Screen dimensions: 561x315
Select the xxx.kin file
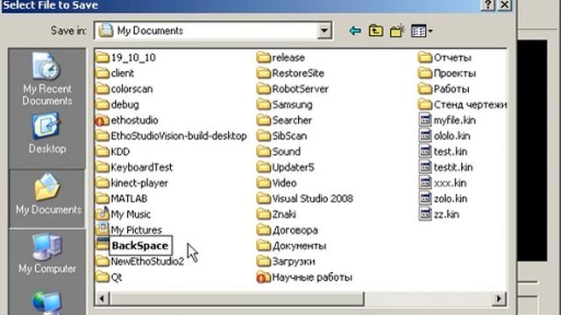pyautogui.click(x=443, y=183)
